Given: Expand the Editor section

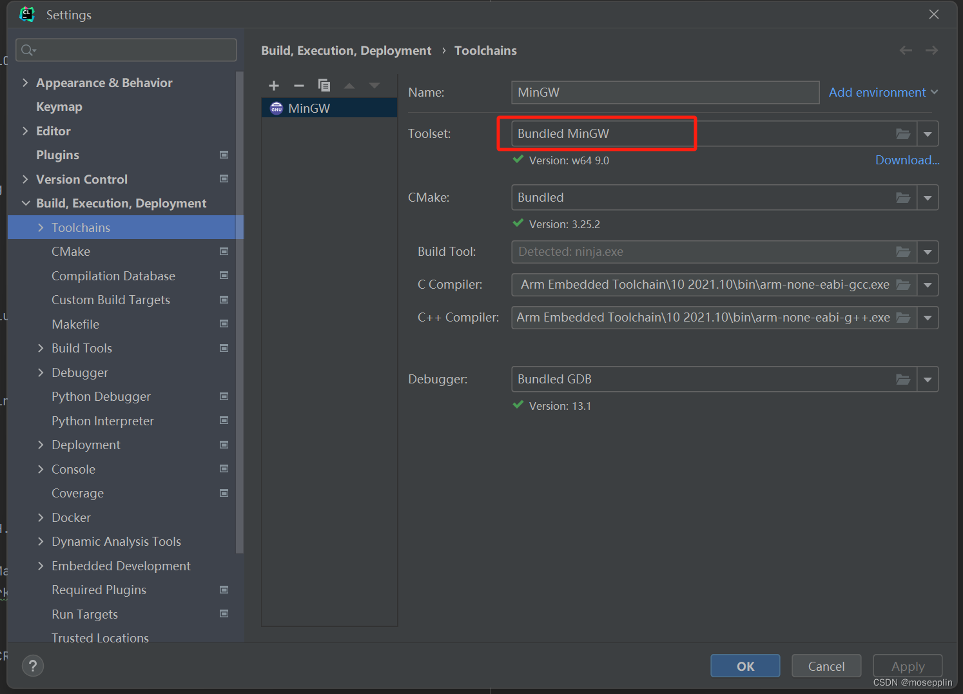Looking at the screenshot, I should (25, 131).
